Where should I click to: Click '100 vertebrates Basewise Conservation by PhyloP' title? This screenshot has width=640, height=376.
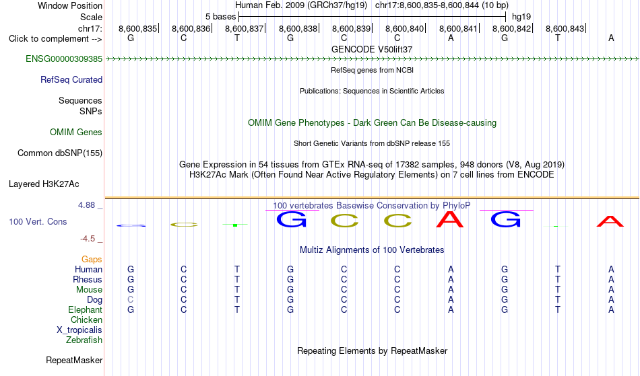coord(372,206)
